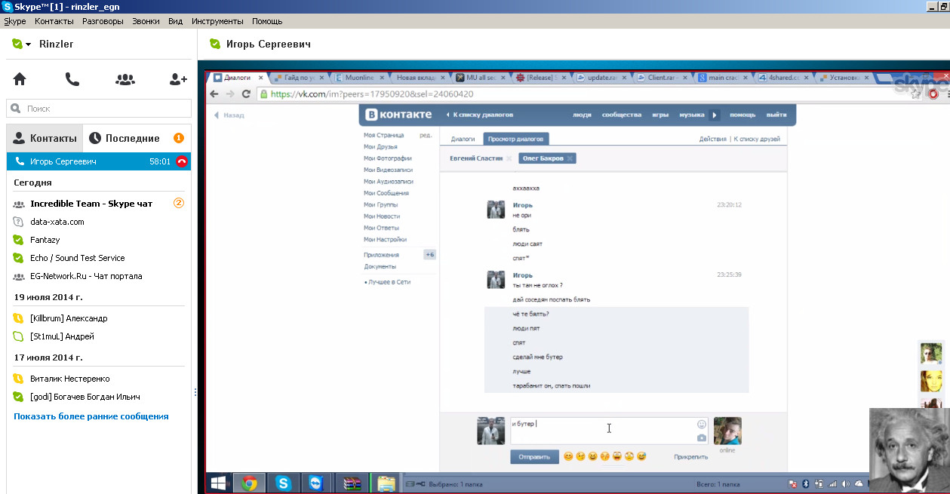Select the Muonline browser tab

point(361,77)
